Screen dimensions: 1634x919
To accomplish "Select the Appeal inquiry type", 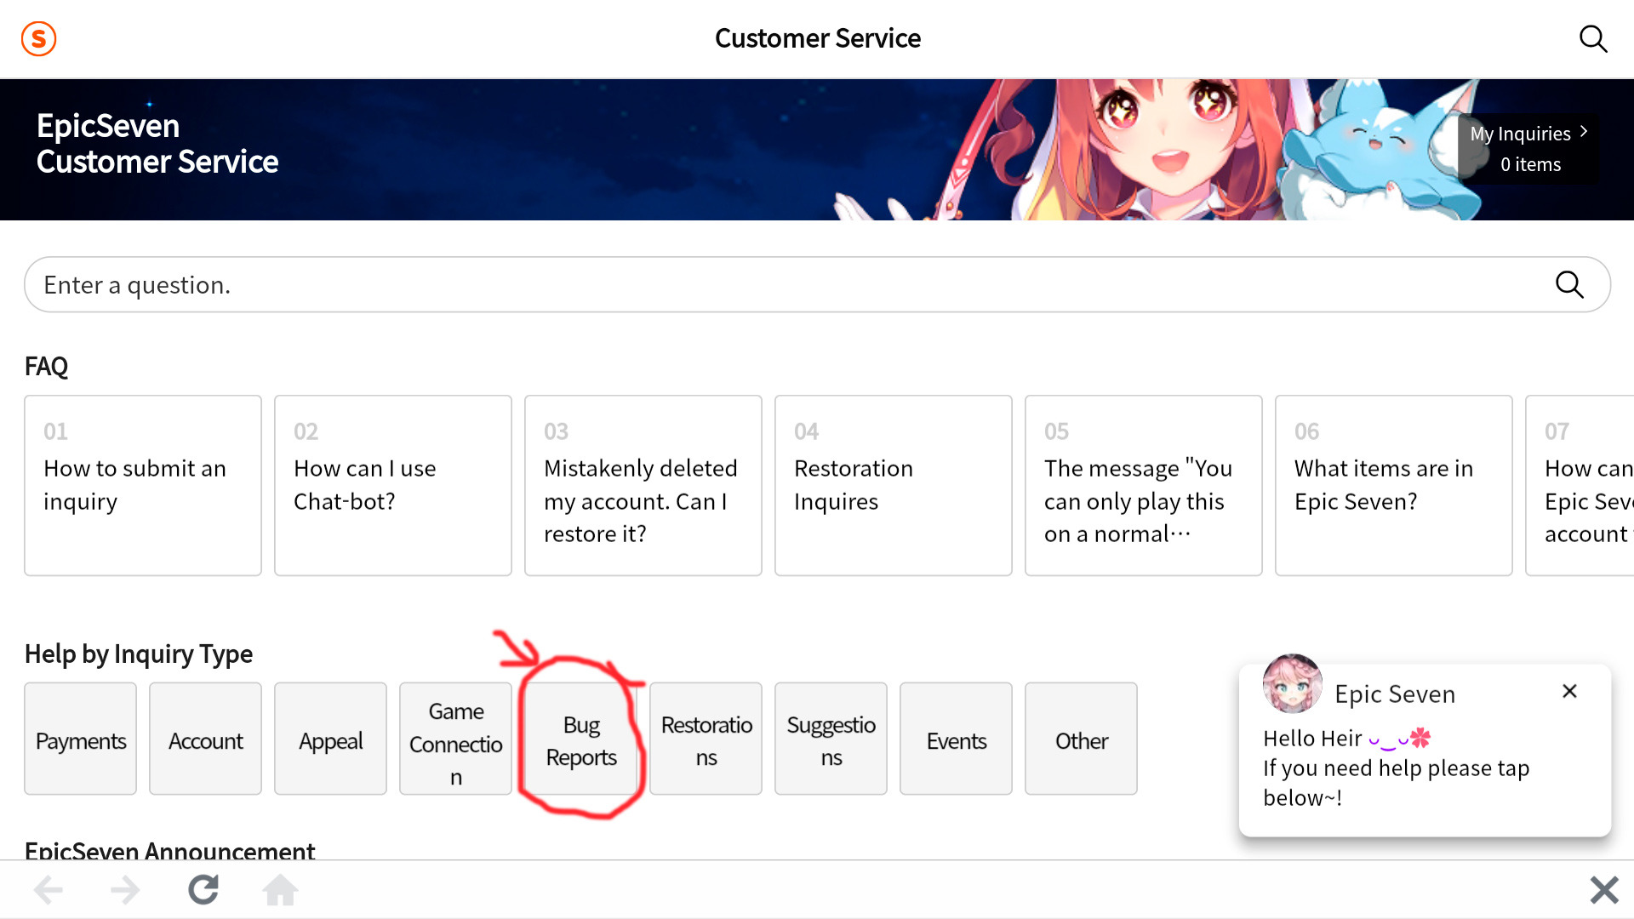I will [330, 739].
